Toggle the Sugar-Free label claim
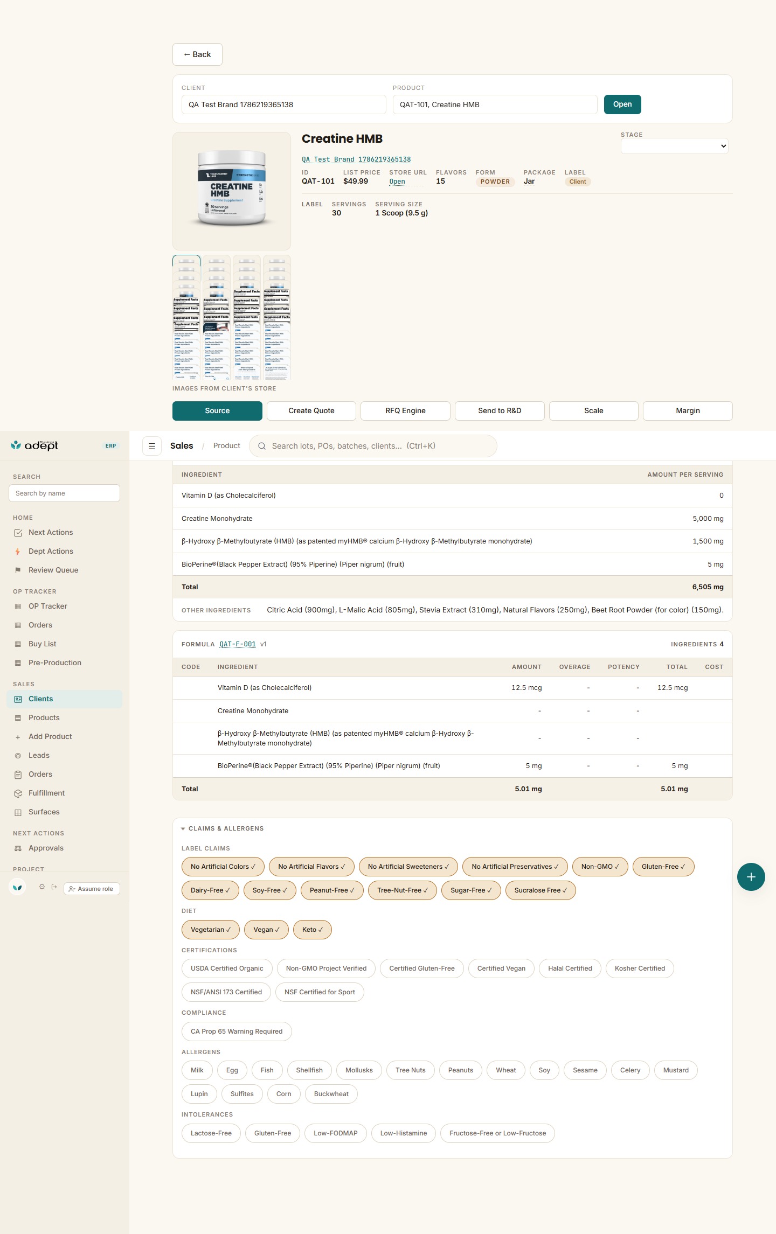This screenshot has height=1234, width=776. tap(471, 890)
